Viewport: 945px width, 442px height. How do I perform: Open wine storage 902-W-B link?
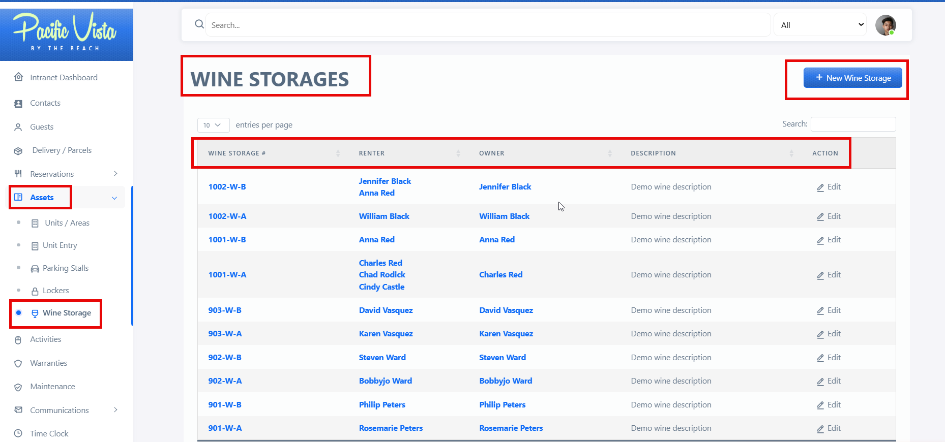pyautogui.click(x=225, y=357)
